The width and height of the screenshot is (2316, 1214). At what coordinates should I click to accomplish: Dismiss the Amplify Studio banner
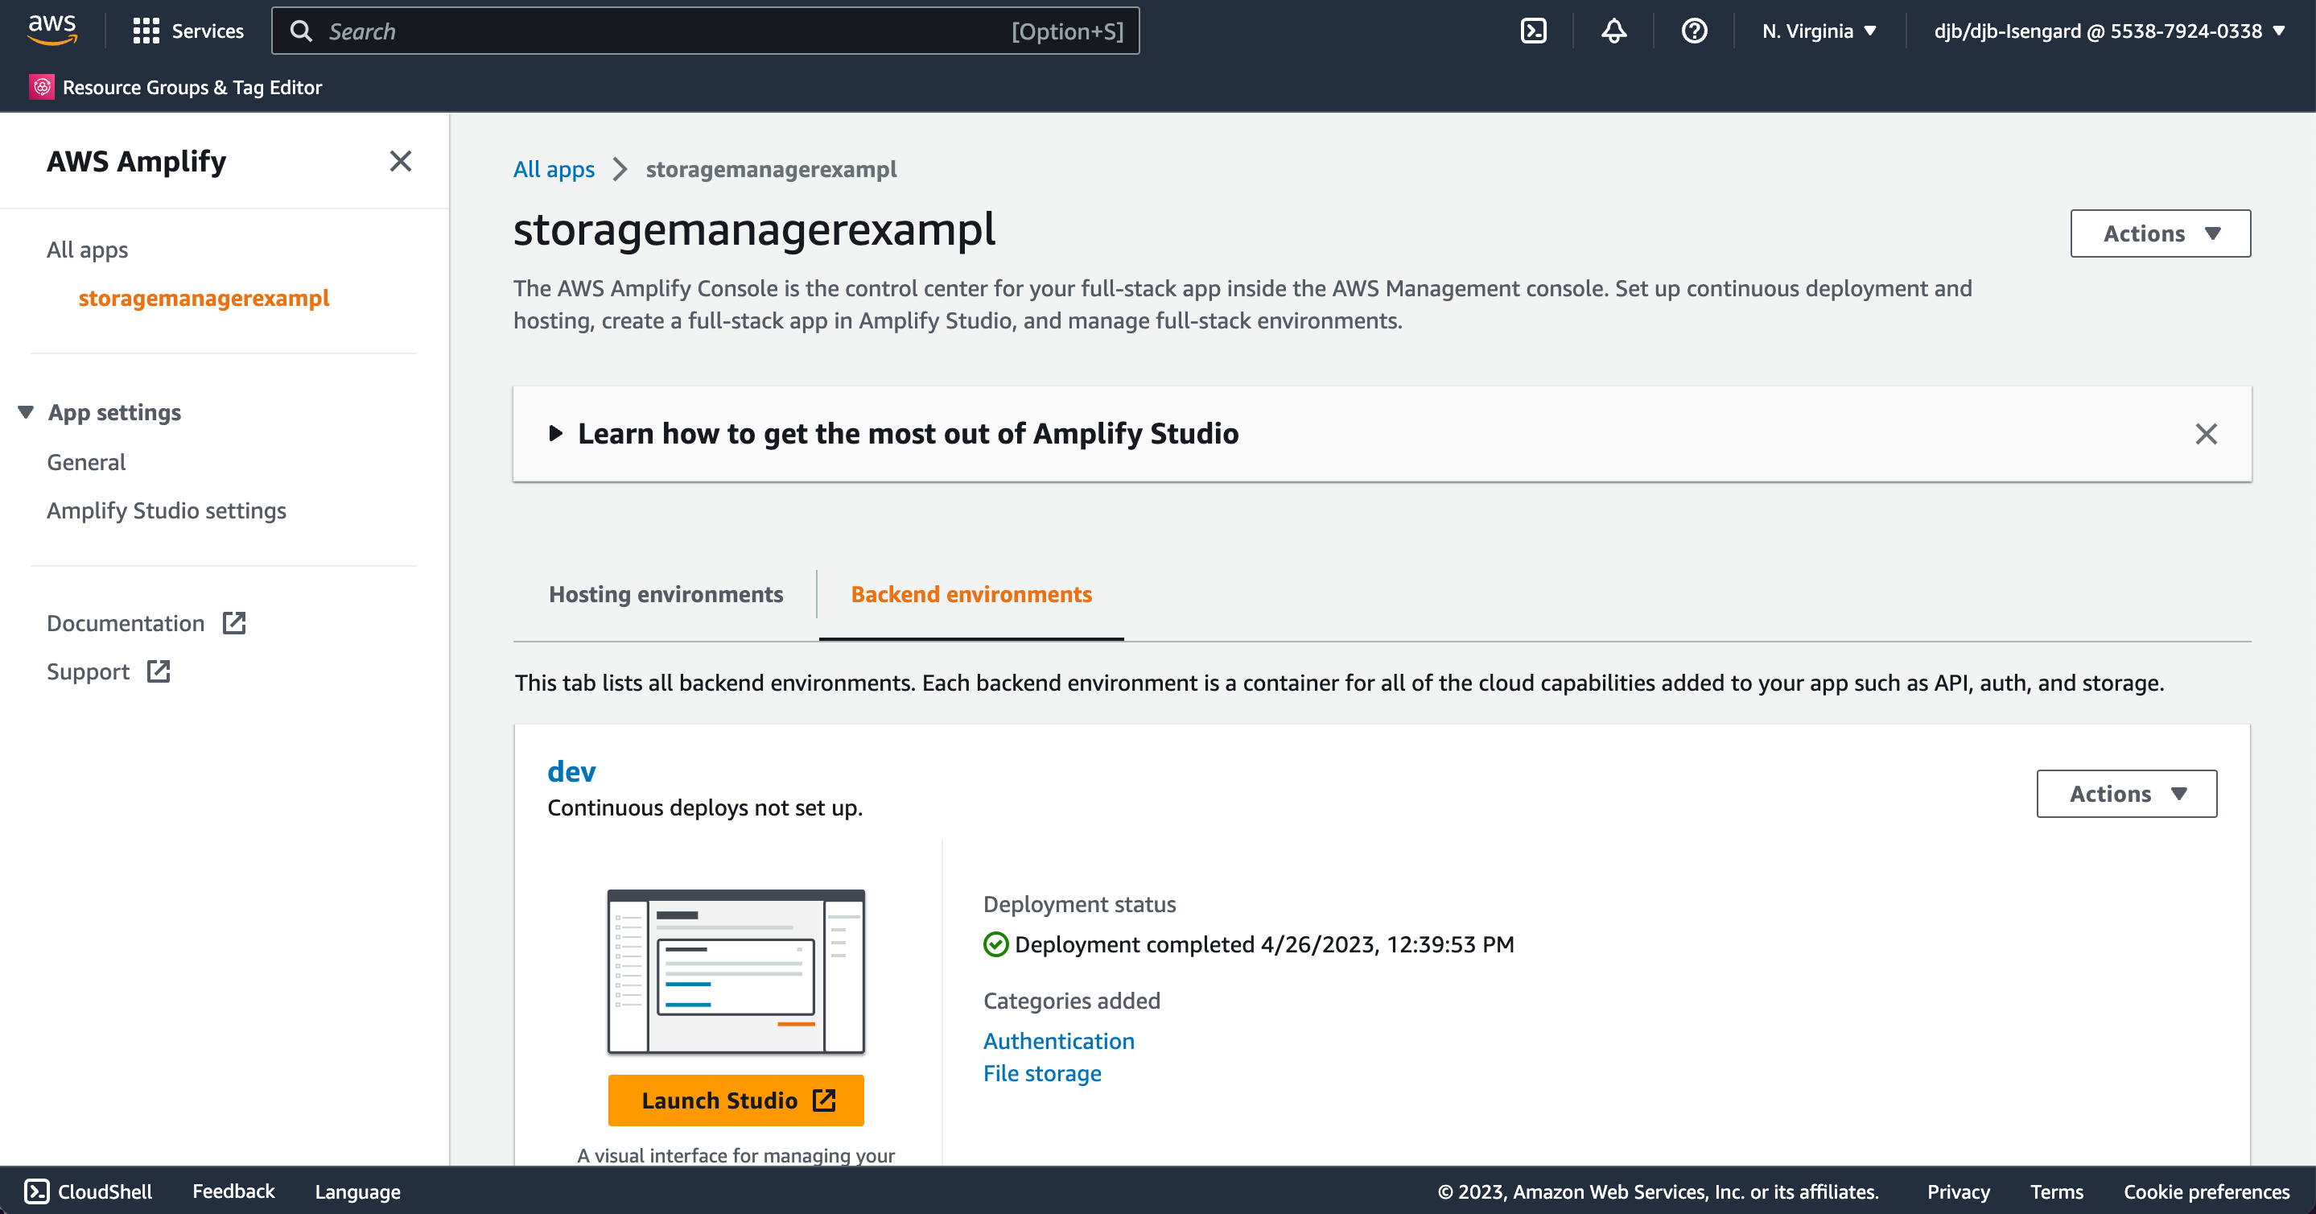click(x=2207, y=435)
